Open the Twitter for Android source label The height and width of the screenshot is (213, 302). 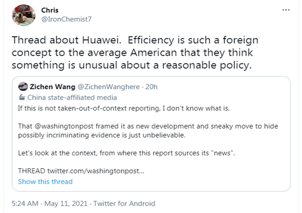tap(124, 203)
